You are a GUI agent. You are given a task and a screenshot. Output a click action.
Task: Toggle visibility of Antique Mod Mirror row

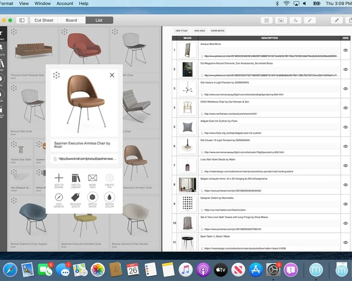[346, 50]
